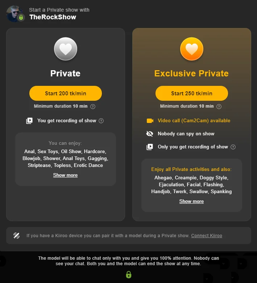
Task: Click help icon next to Exclusive minimum duration
Action: (x=219, y=107)
